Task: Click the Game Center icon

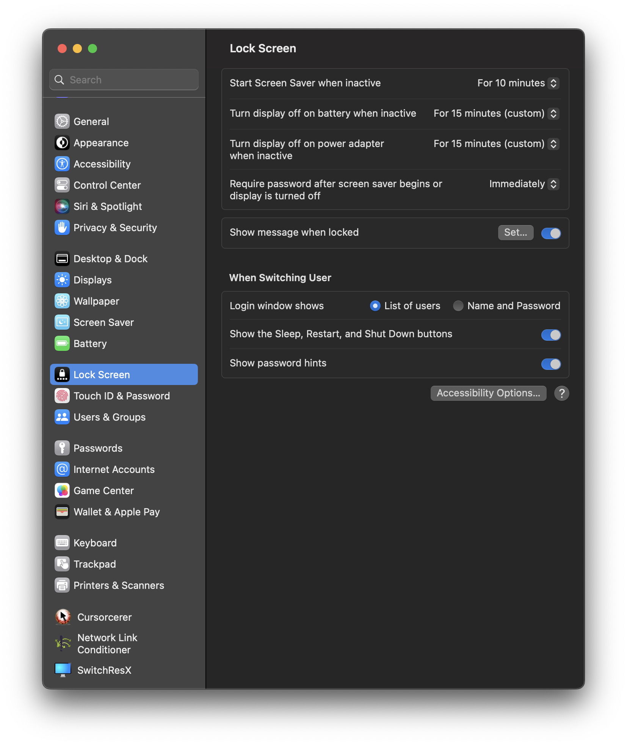Action: (x=62, y=491)
